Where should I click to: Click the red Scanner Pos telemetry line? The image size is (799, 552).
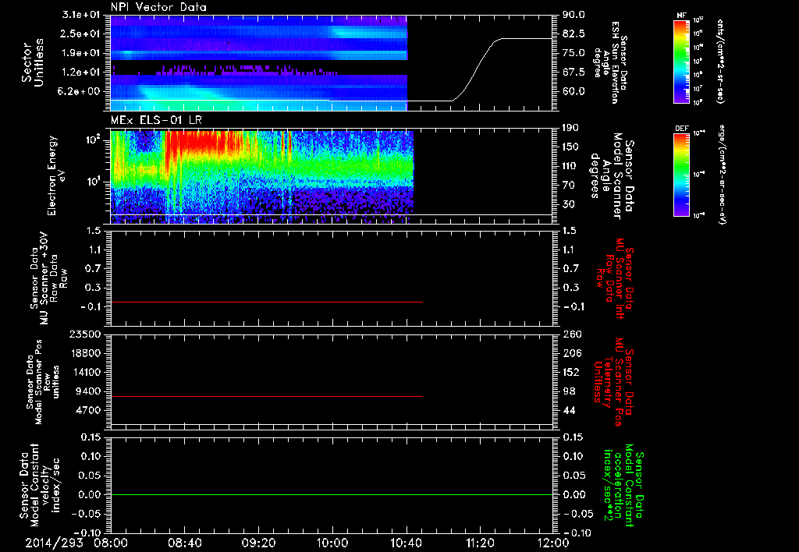point(267,396)
